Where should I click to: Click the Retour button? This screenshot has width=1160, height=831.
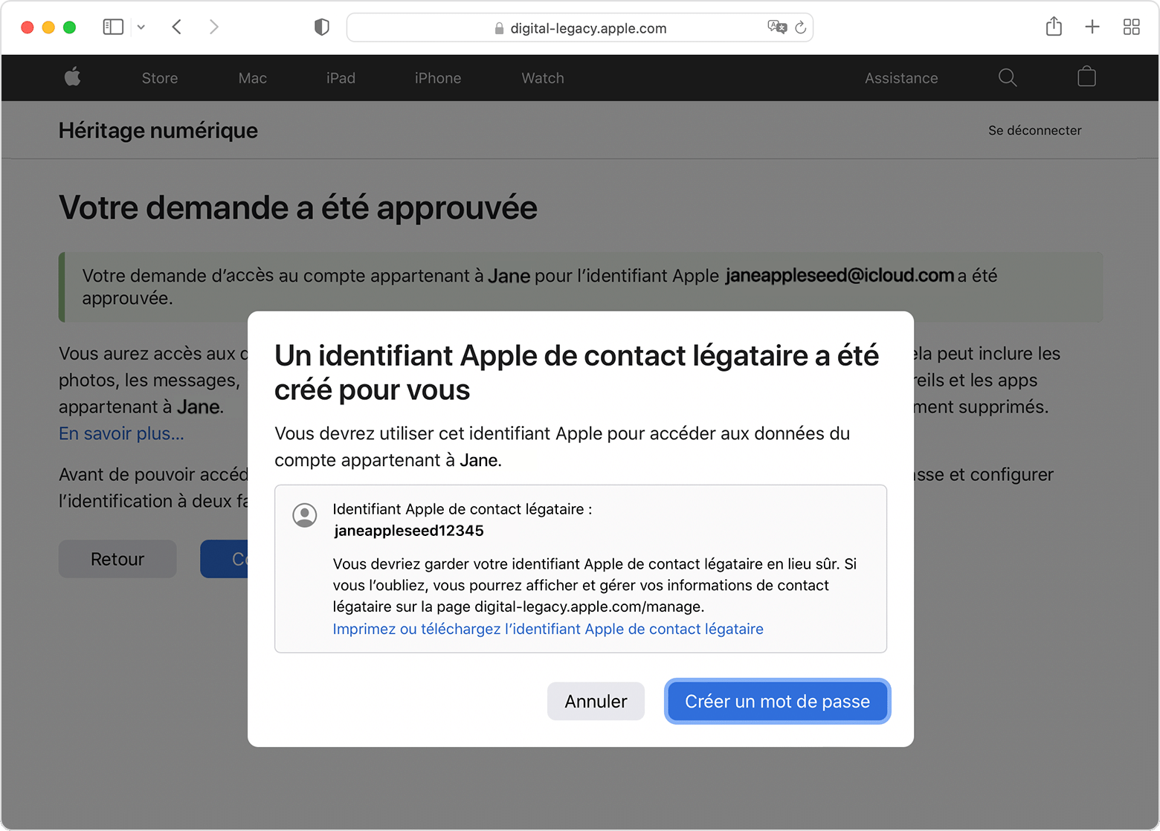point(117,559)
